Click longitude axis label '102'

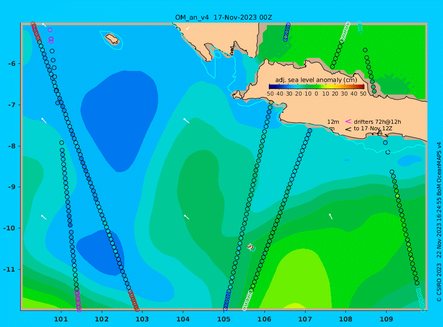tap(101, 319)
